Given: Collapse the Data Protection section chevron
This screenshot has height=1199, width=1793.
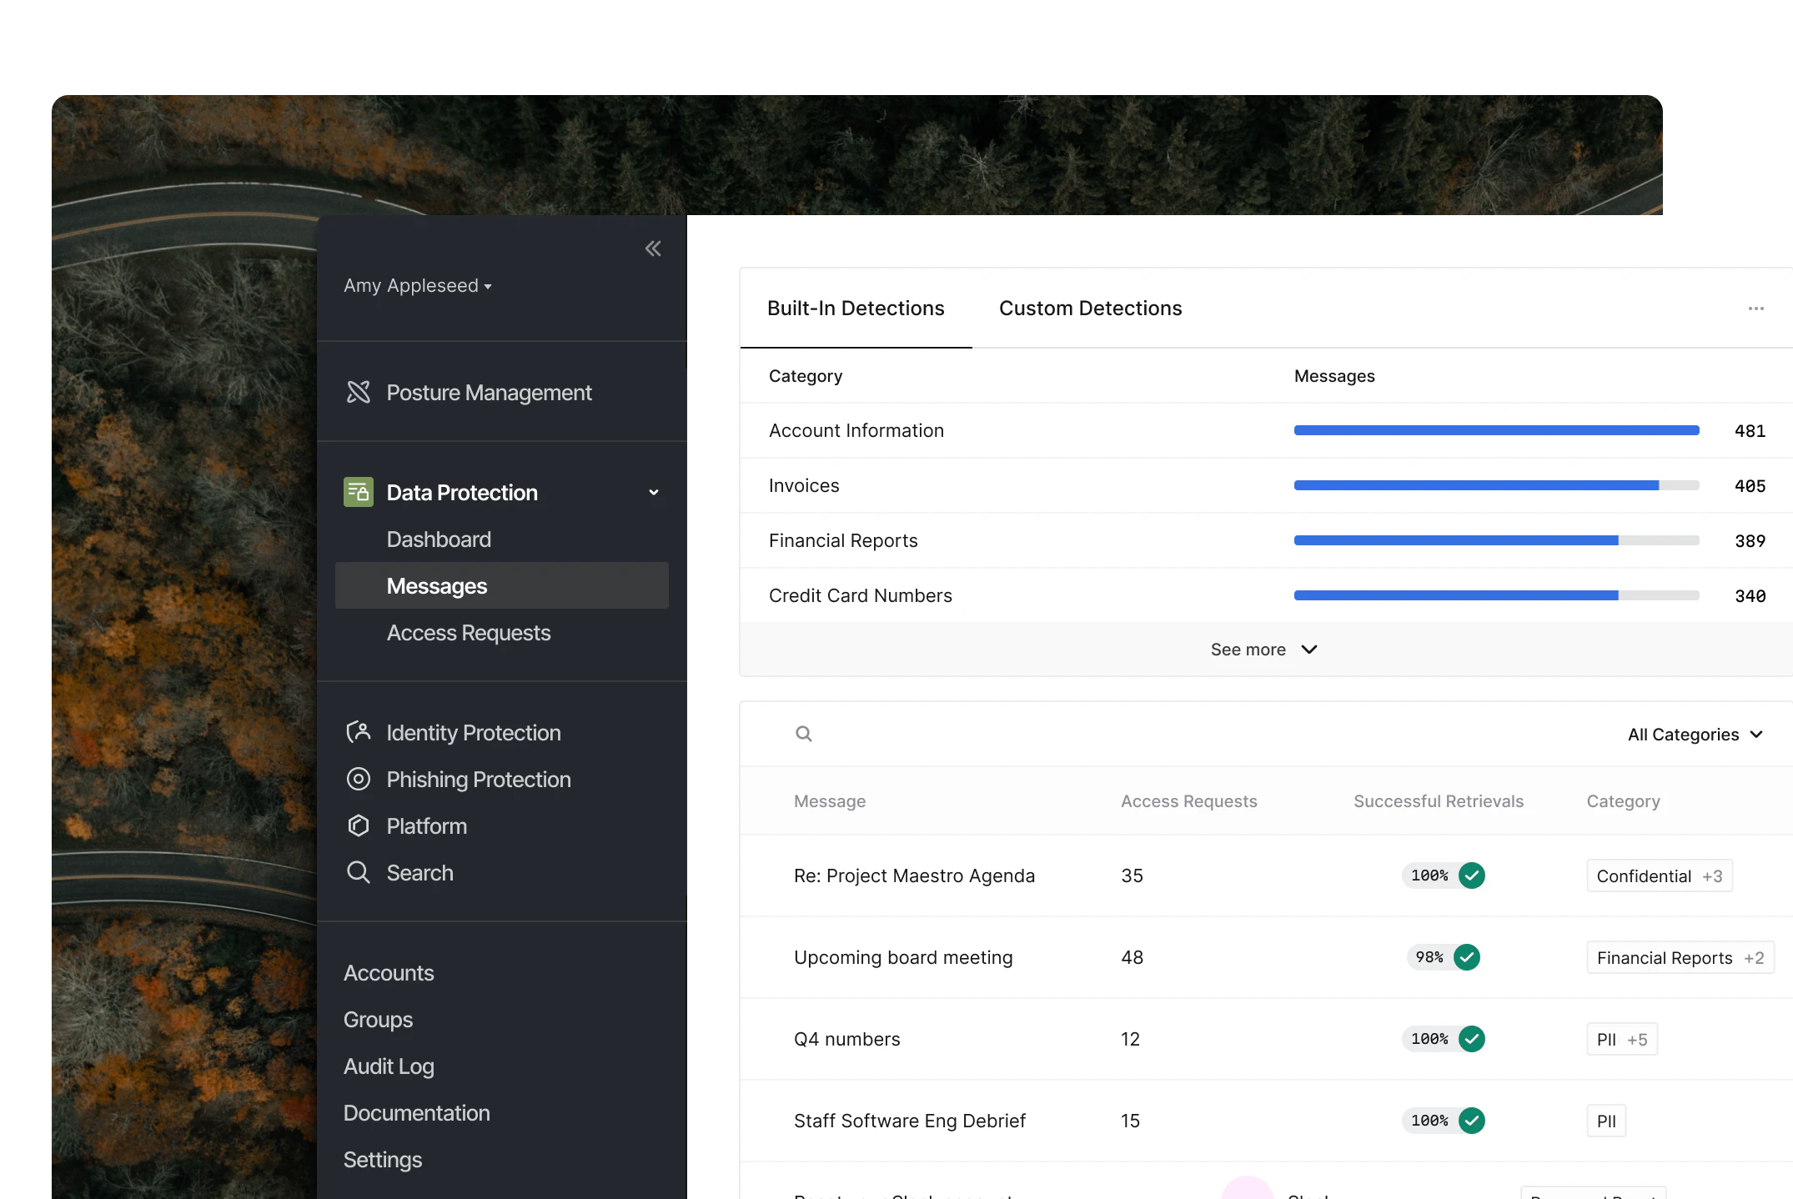Looking at the screenshot, I should tap(653, 492).
